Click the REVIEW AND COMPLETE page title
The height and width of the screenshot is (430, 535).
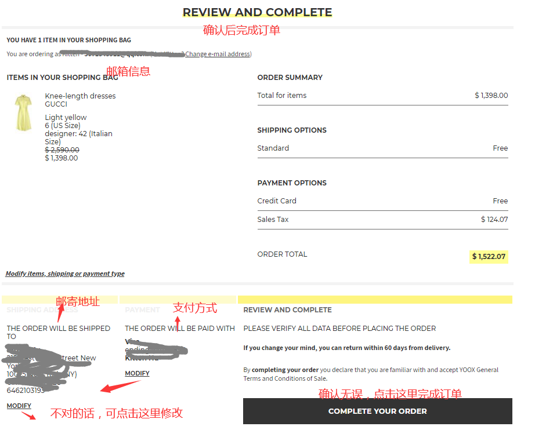tap(257, 12)
